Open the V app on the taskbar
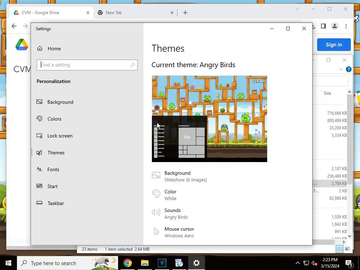The height and width of the screenshot is (270, 360). [162, 263]
